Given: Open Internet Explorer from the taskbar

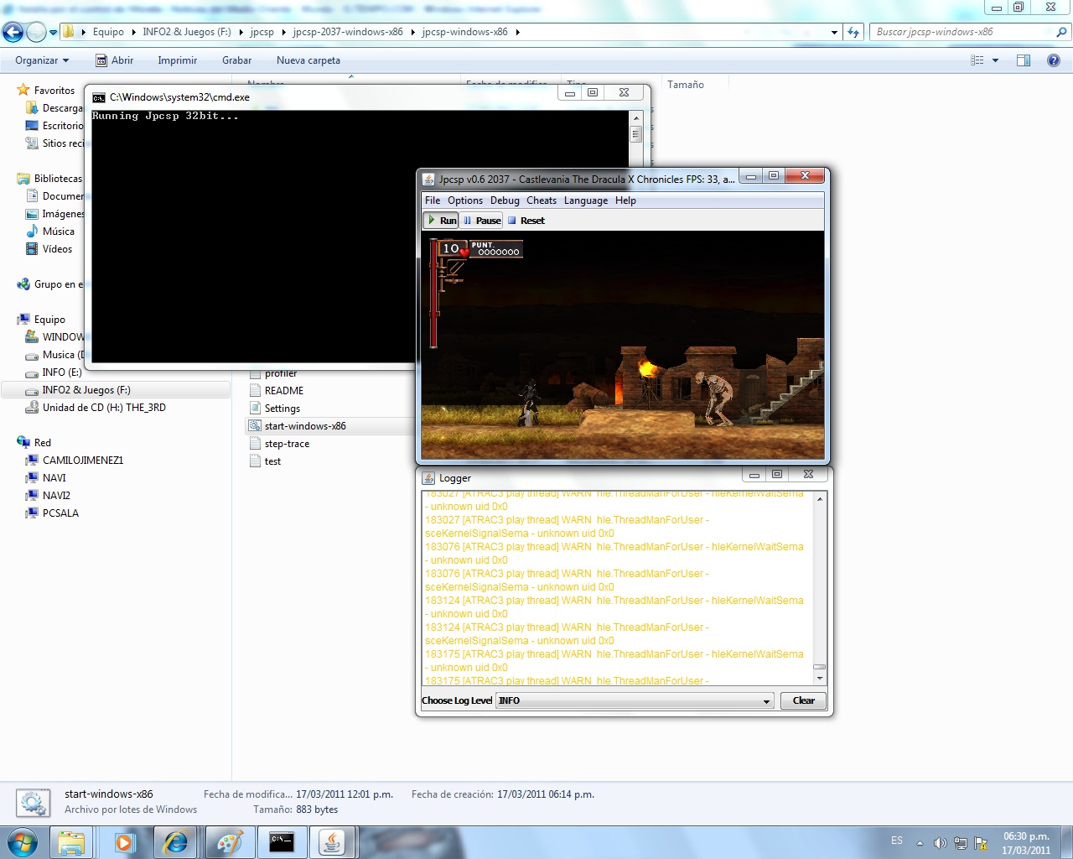Looking at the screenshot, I should pyautogui.click(x=177, y=842).
